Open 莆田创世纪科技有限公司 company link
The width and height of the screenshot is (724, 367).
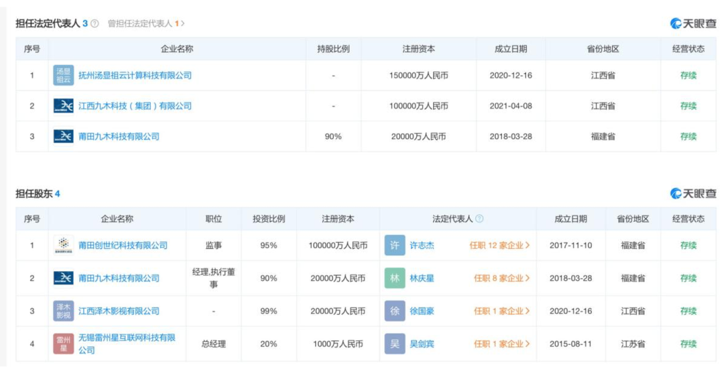[x=123, y=246]
